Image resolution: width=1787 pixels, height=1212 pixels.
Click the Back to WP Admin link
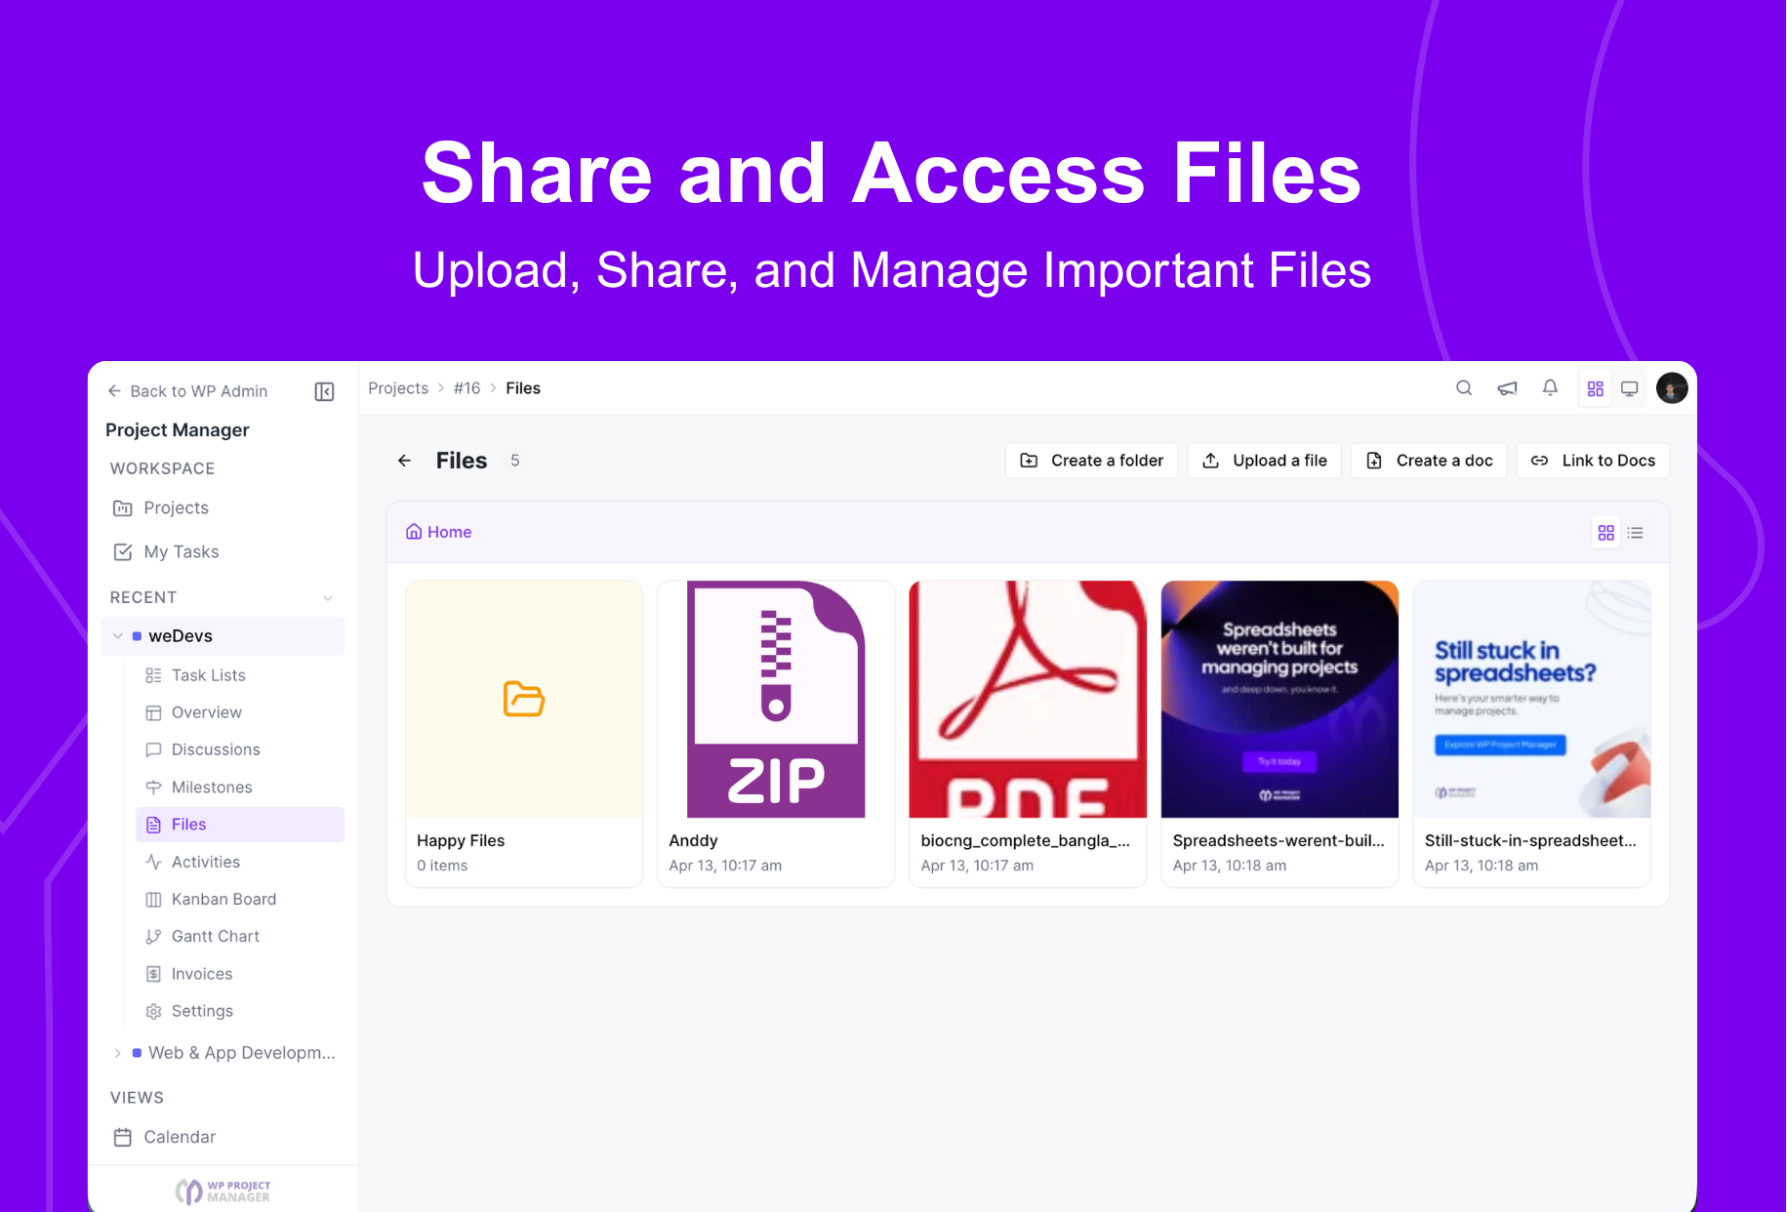[x=198, y=391]
